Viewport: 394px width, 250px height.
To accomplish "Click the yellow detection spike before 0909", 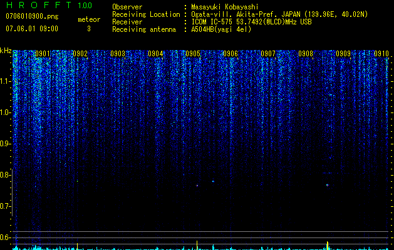I will click(328, 246).
